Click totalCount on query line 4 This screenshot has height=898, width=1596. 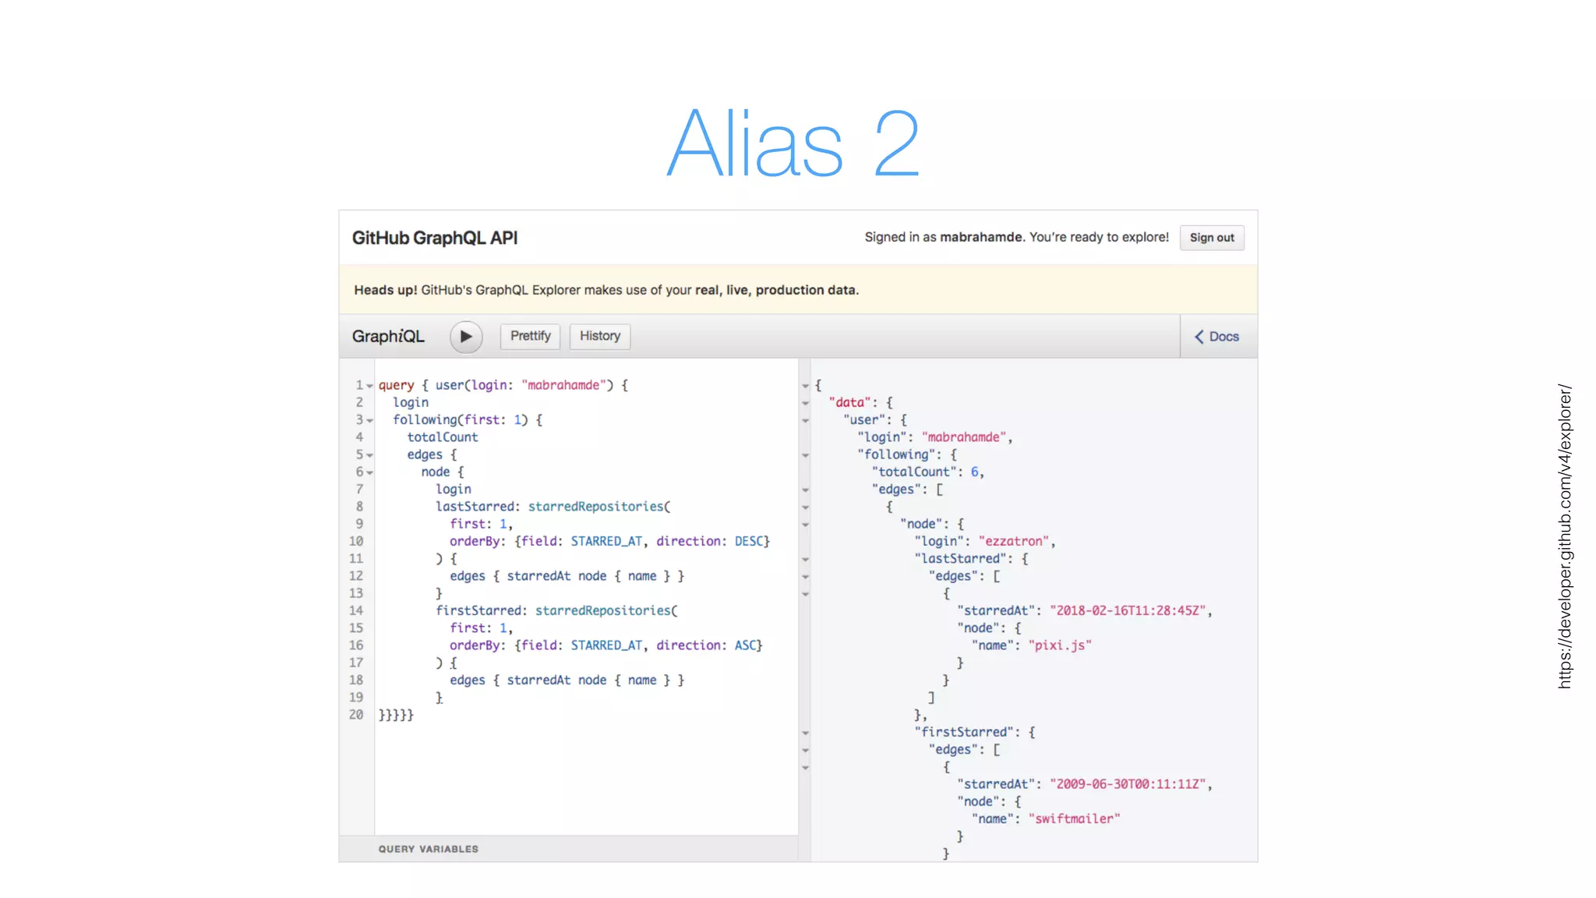click(x=443, y=437)
